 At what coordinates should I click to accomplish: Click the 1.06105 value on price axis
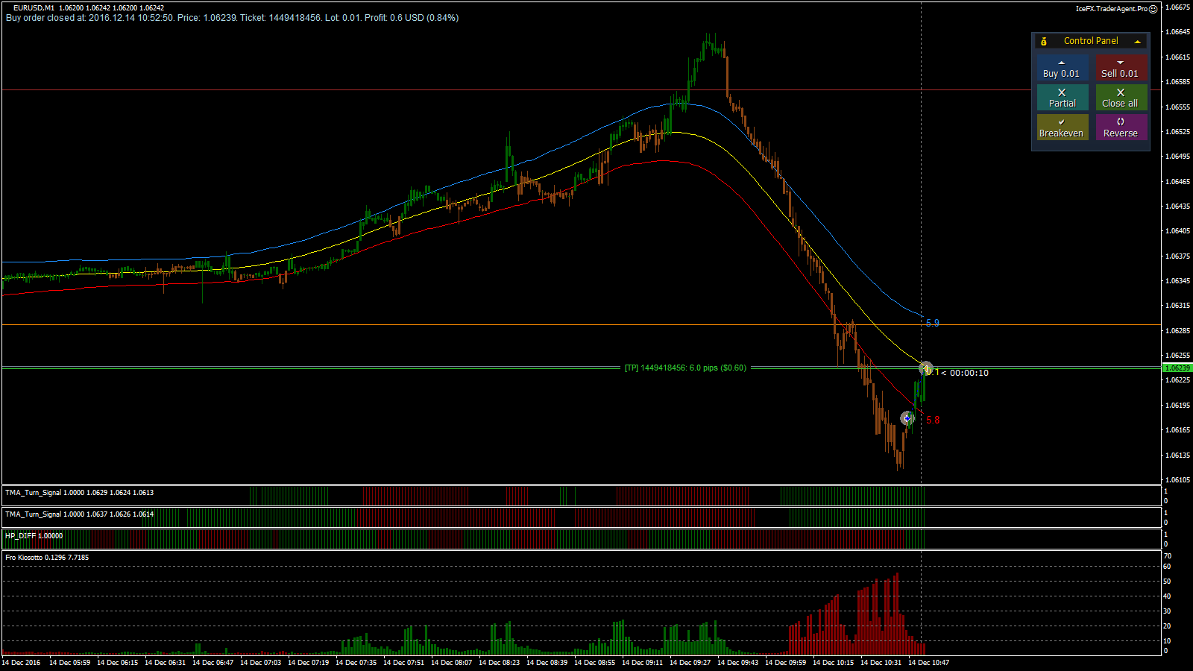(1177, 480)
